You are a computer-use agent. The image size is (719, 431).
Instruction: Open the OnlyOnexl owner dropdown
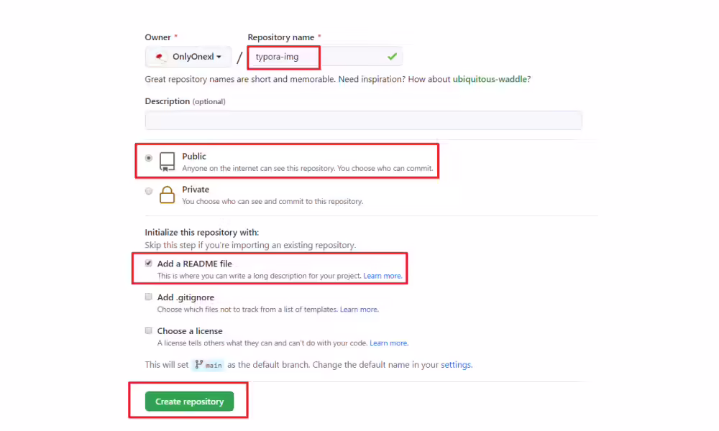point(188,57)
